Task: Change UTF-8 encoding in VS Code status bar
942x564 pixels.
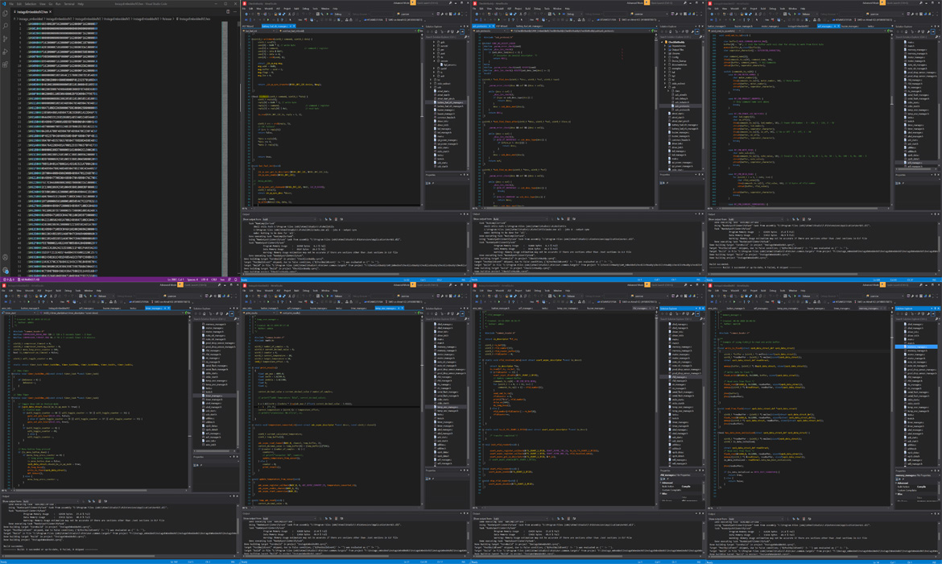Action: pos(205,280)
